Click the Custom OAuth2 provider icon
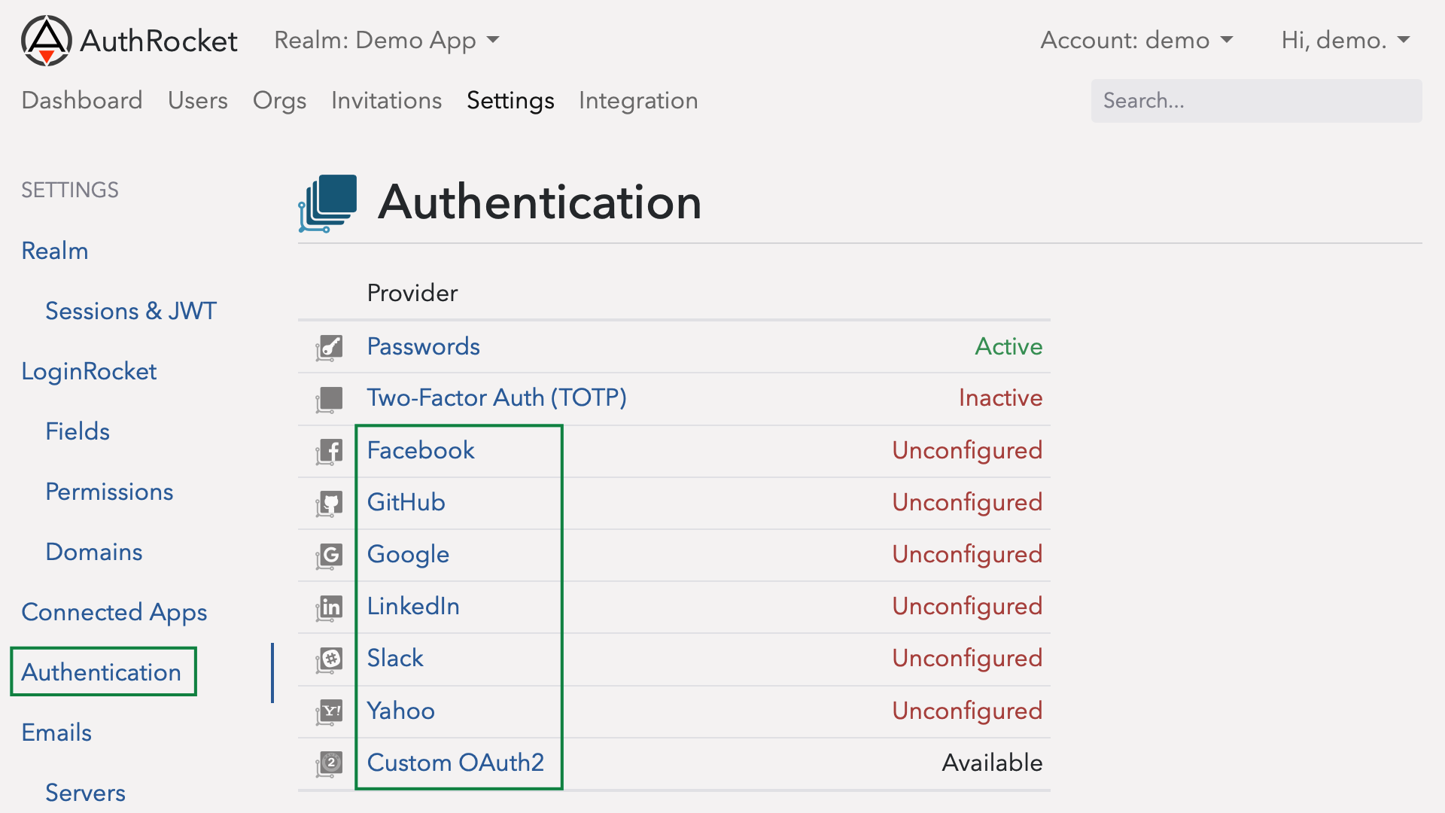The image size is (1445, 813). pyautogui.click(x=331, y=763)
